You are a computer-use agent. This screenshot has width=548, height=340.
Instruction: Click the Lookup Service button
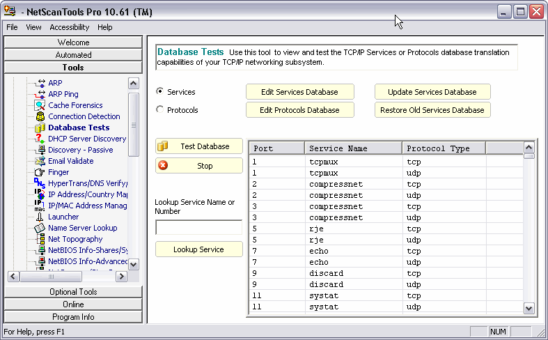click(199, 249)
